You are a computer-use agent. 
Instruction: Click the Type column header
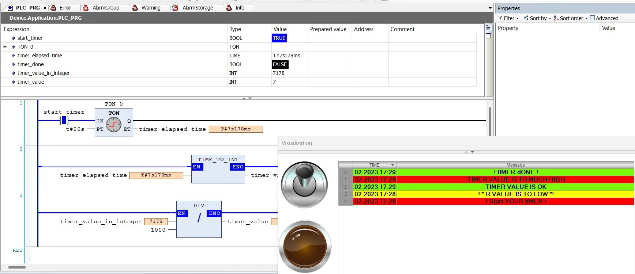(x=235, y=29)
